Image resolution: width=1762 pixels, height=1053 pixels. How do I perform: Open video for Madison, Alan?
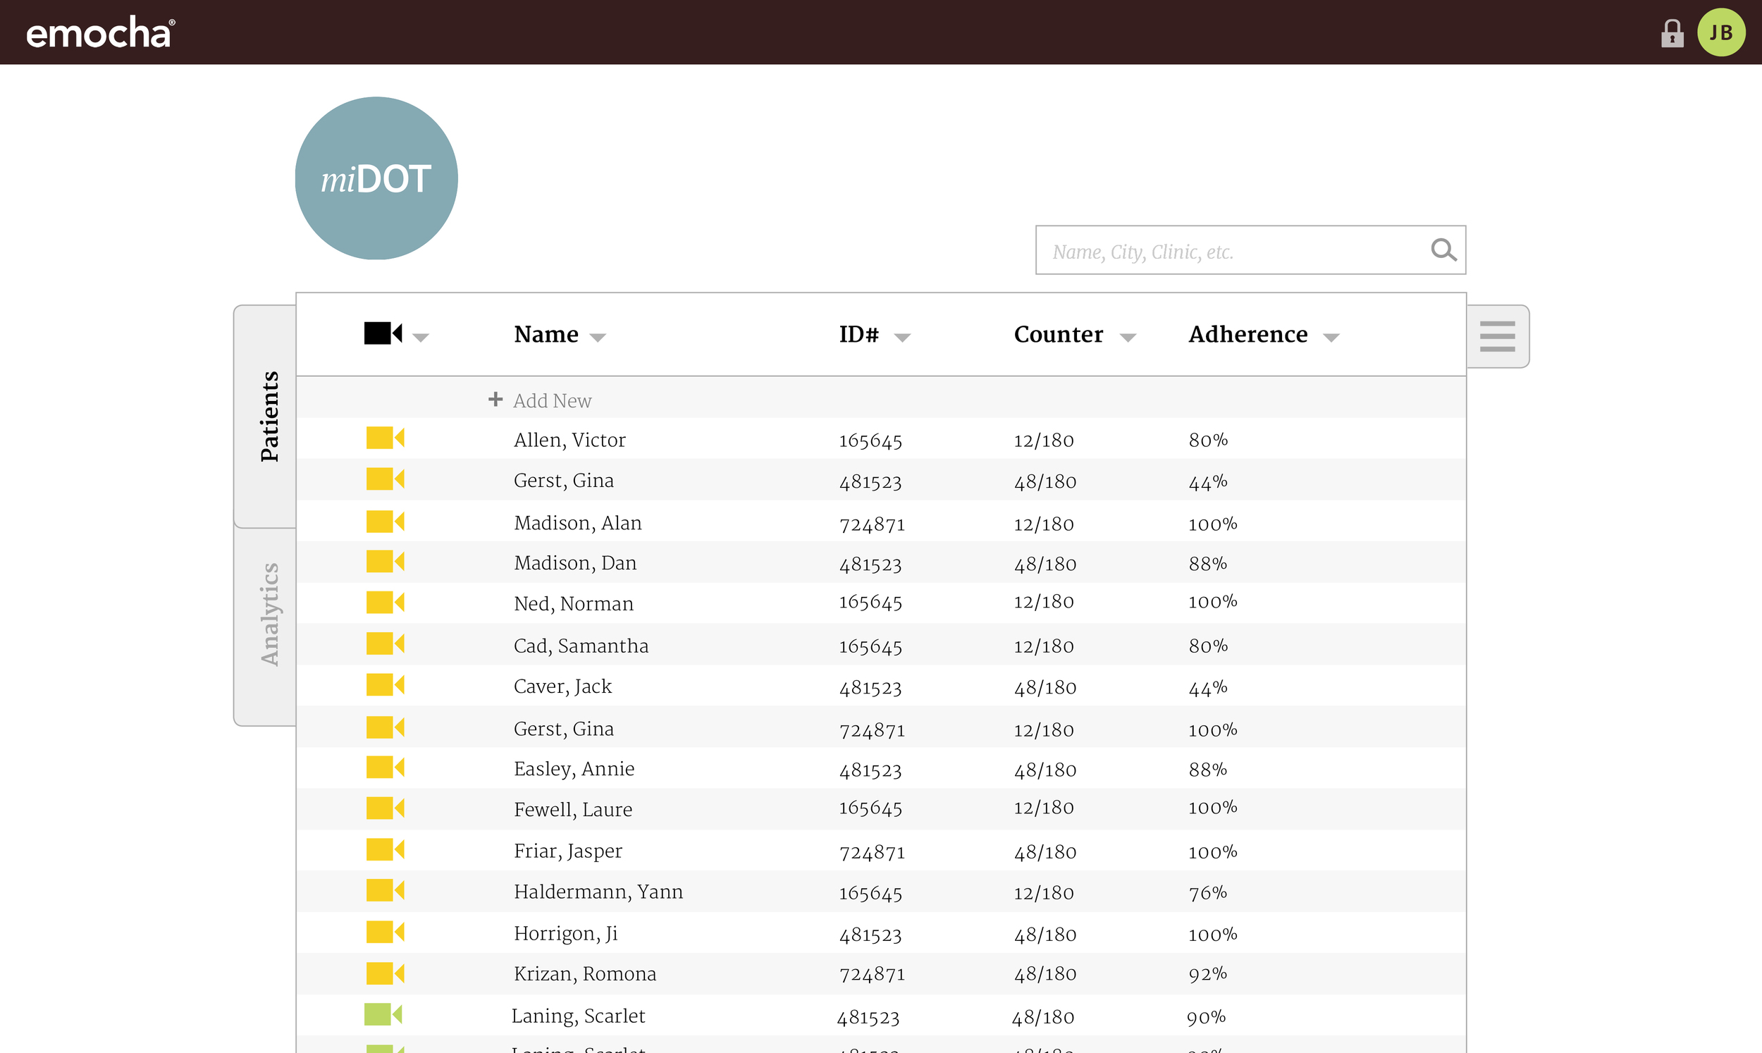coord(385,522)
